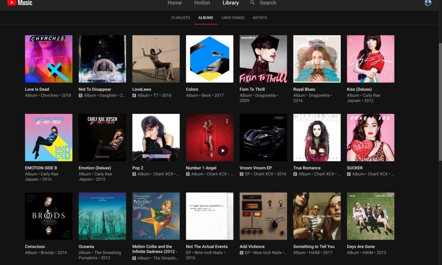Click the Vroom Vroom EP title

[256, 168]
